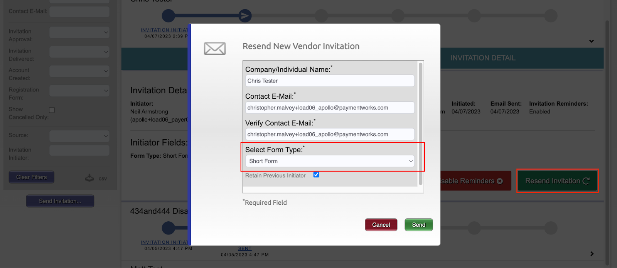Open INVITATION INITIATED link dated 04/07/2023
The width and height of the screenshot is (617, 268).
coord(164,30)
